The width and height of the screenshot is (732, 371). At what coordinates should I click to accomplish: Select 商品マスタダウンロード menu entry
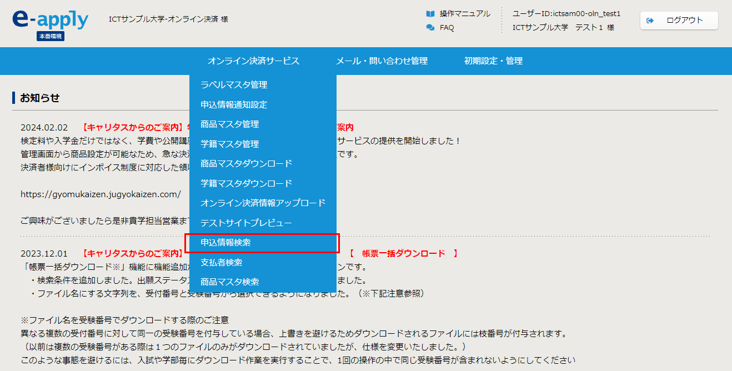coord(246,164)
